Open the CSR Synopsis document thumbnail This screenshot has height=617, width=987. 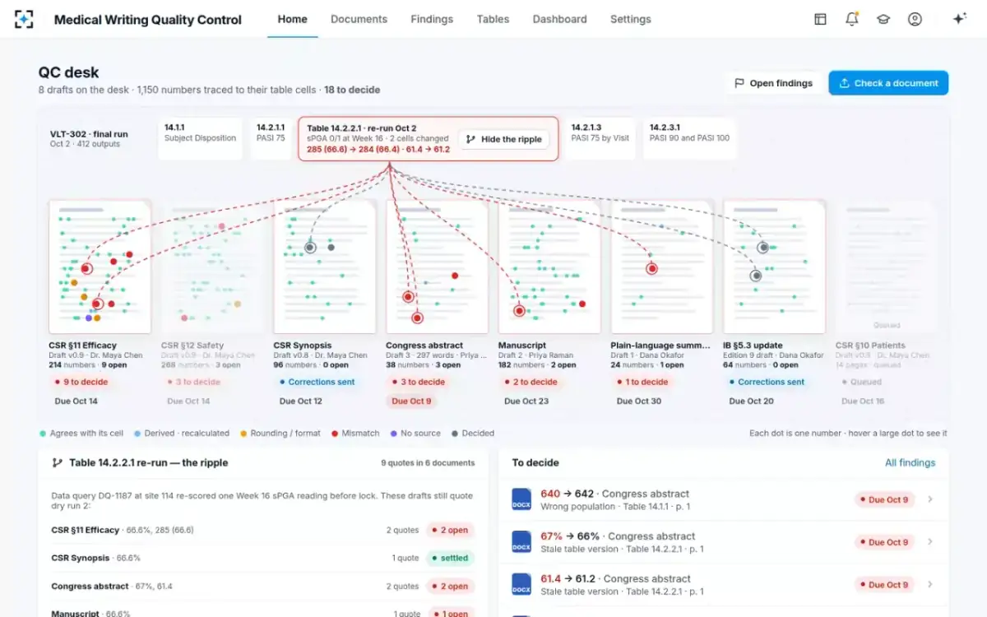[324, 267]
